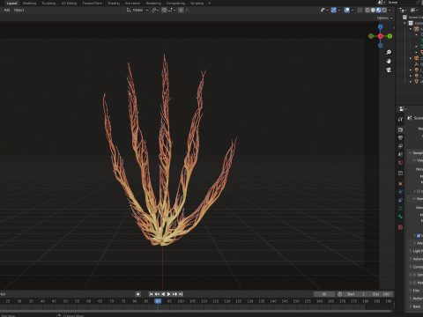Viewport: 423px width, 317px height.
Task: Open the Object menu in viewport header
Action: pyautogui.click(x=19, y=10)
